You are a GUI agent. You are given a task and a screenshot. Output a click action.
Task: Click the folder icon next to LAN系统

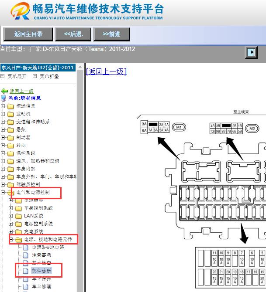coord(18,216)
